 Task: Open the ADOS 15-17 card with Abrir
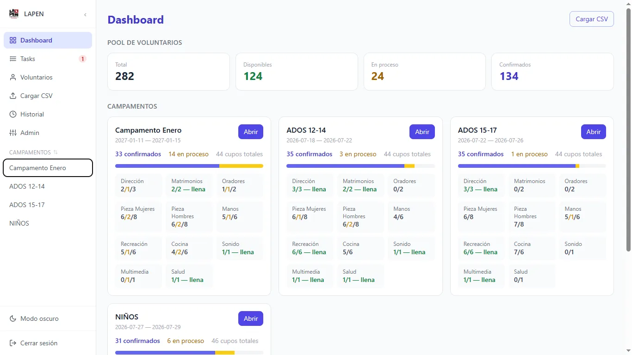(x=594, y=132)
